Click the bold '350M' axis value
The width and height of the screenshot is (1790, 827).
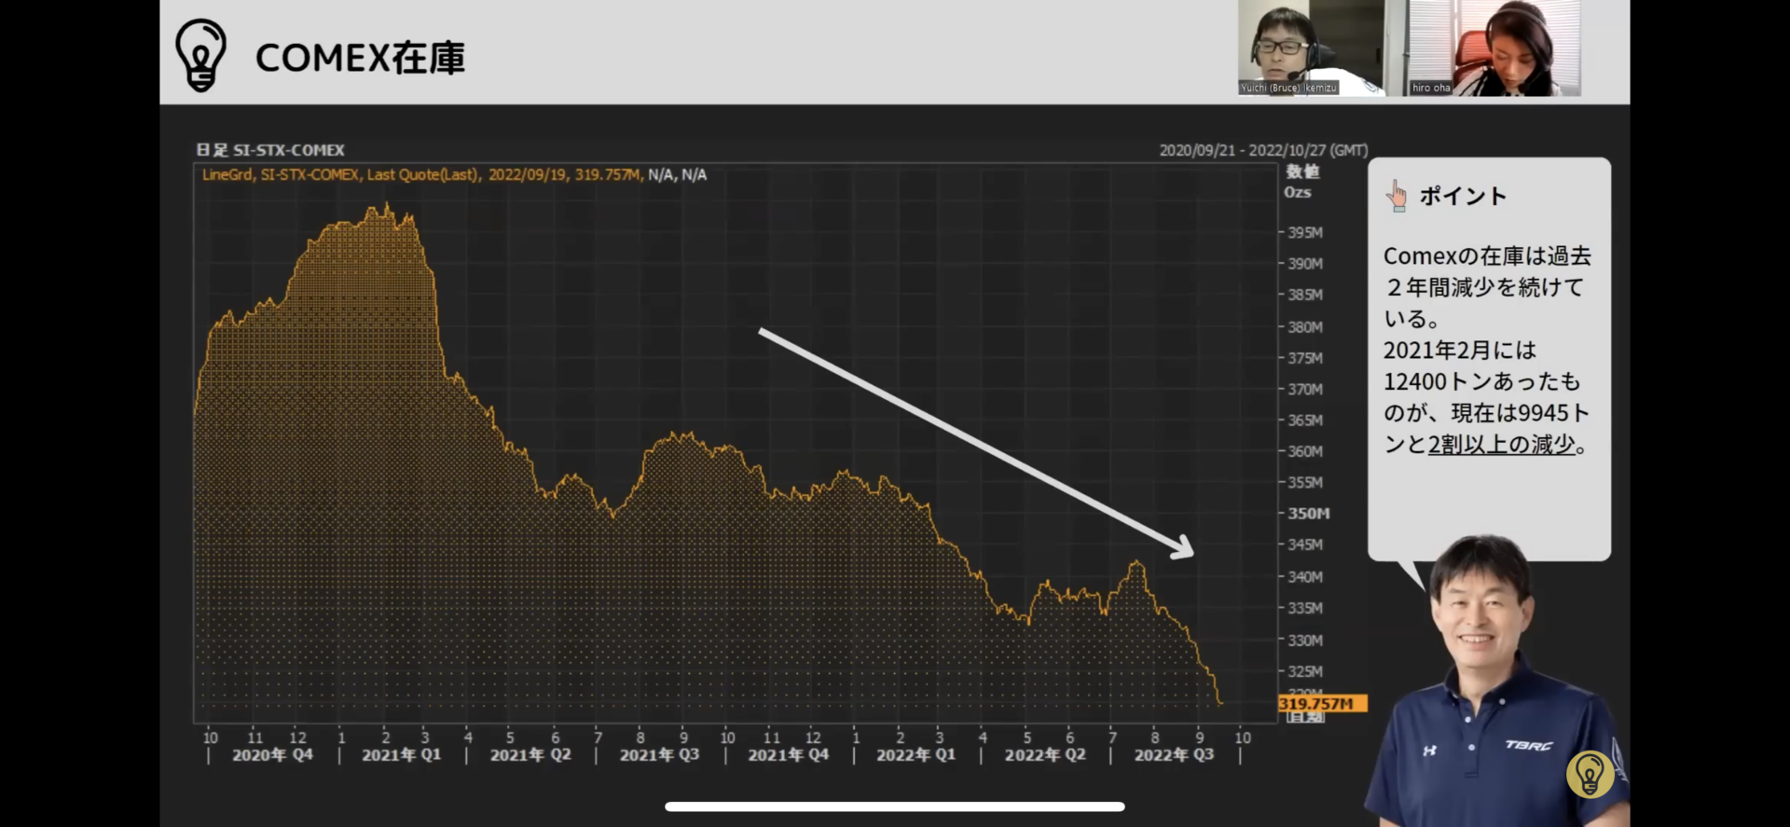tap(1309, 514)
